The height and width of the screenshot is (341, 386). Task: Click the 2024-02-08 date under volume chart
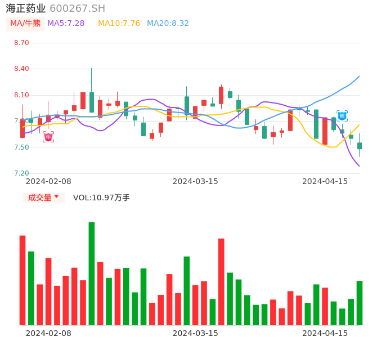[48, 333]
